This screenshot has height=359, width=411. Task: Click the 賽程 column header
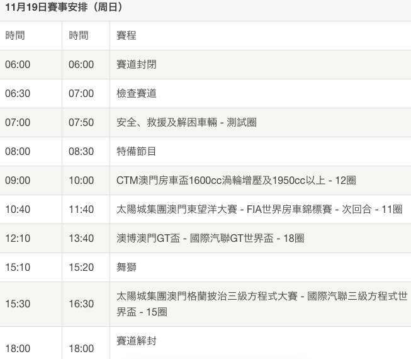point(127,35)
